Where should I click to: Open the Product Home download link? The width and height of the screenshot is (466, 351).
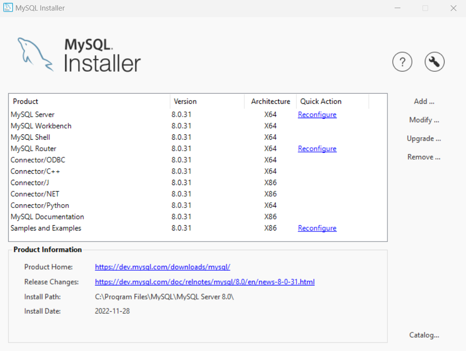[x=162, y=267]
